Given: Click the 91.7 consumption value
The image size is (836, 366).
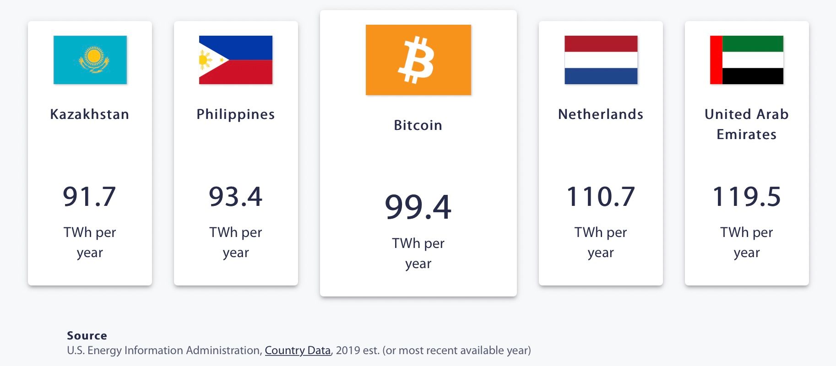Looking at the screenshot, I should 90,197.
